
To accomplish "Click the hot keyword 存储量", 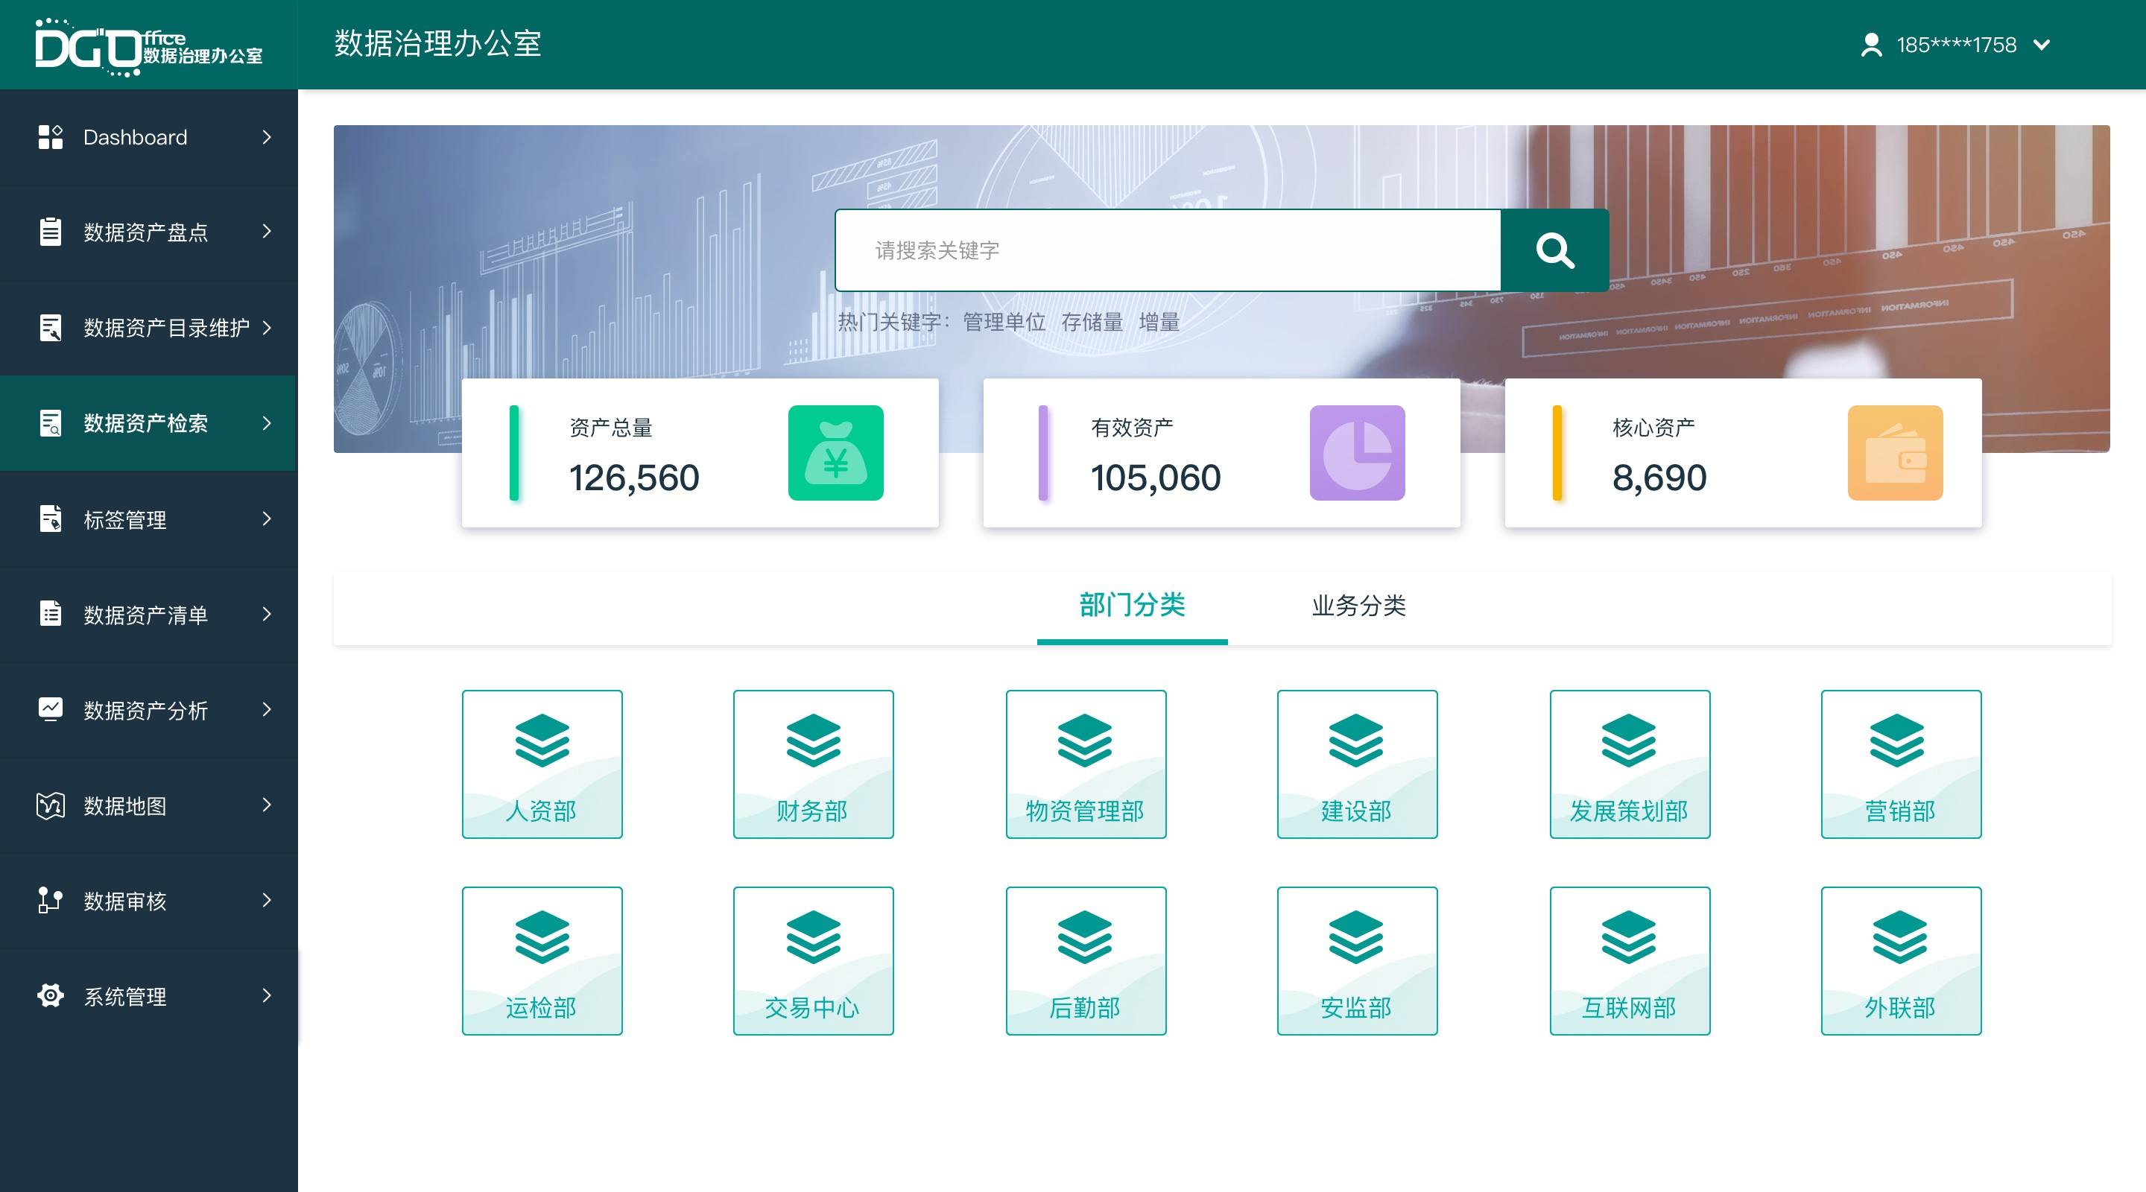I will 1092,323.
